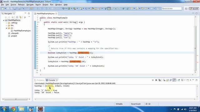Open the File menu
200x112 pixels.
pyautogui.click(x=2, y=5)
